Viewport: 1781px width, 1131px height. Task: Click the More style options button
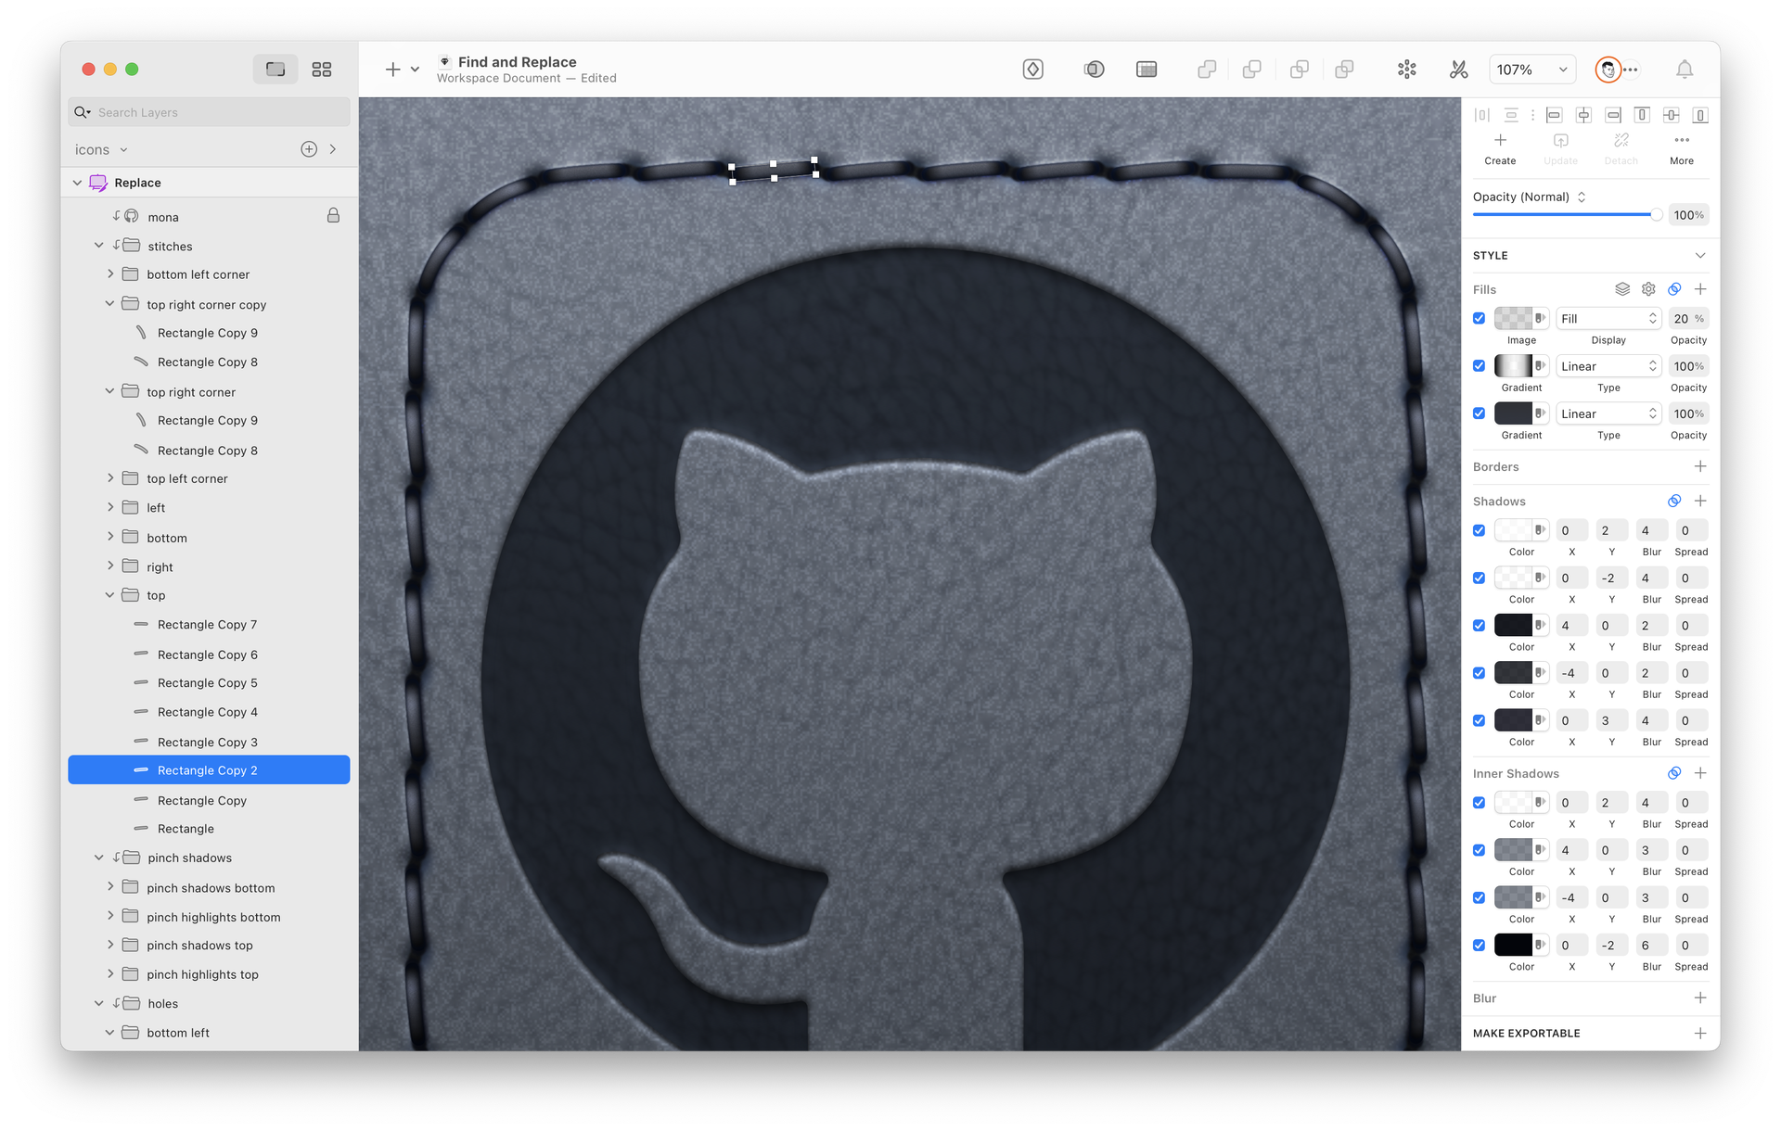[x=1682, y=148]
